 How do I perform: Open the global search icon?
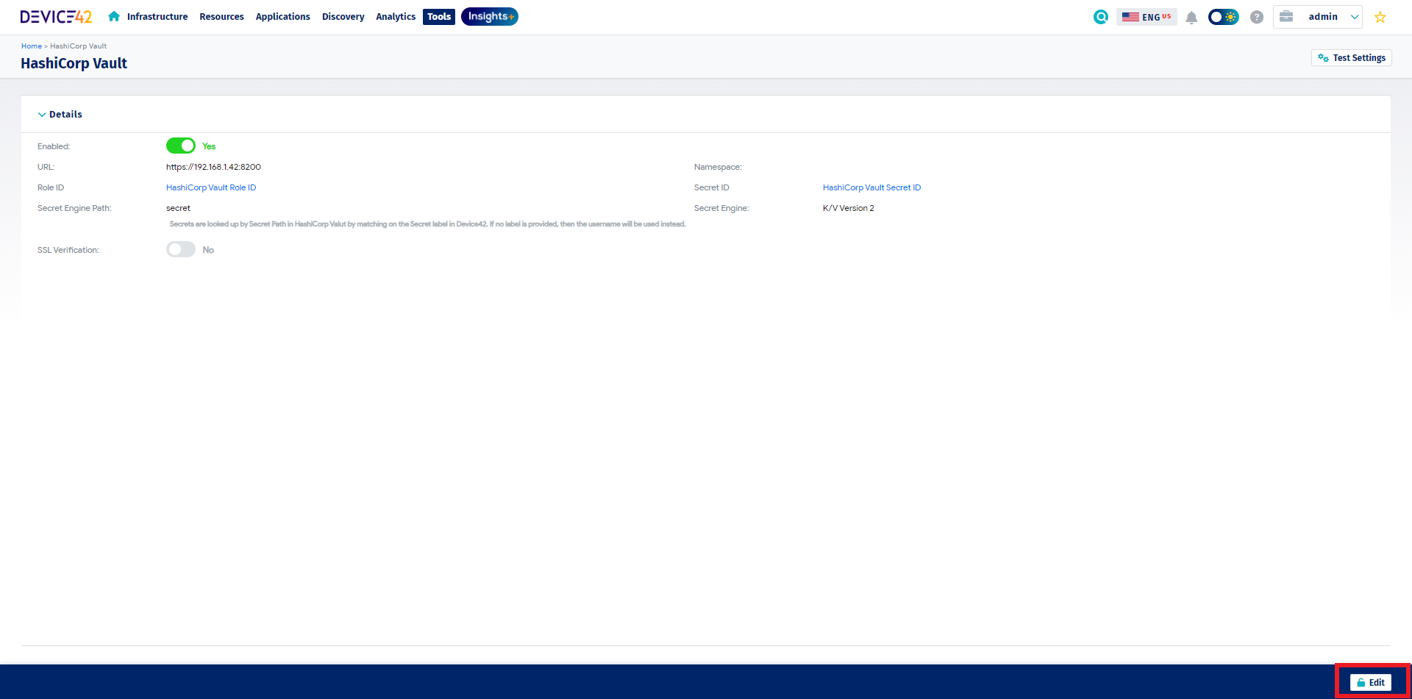[x=1100, y=17]
